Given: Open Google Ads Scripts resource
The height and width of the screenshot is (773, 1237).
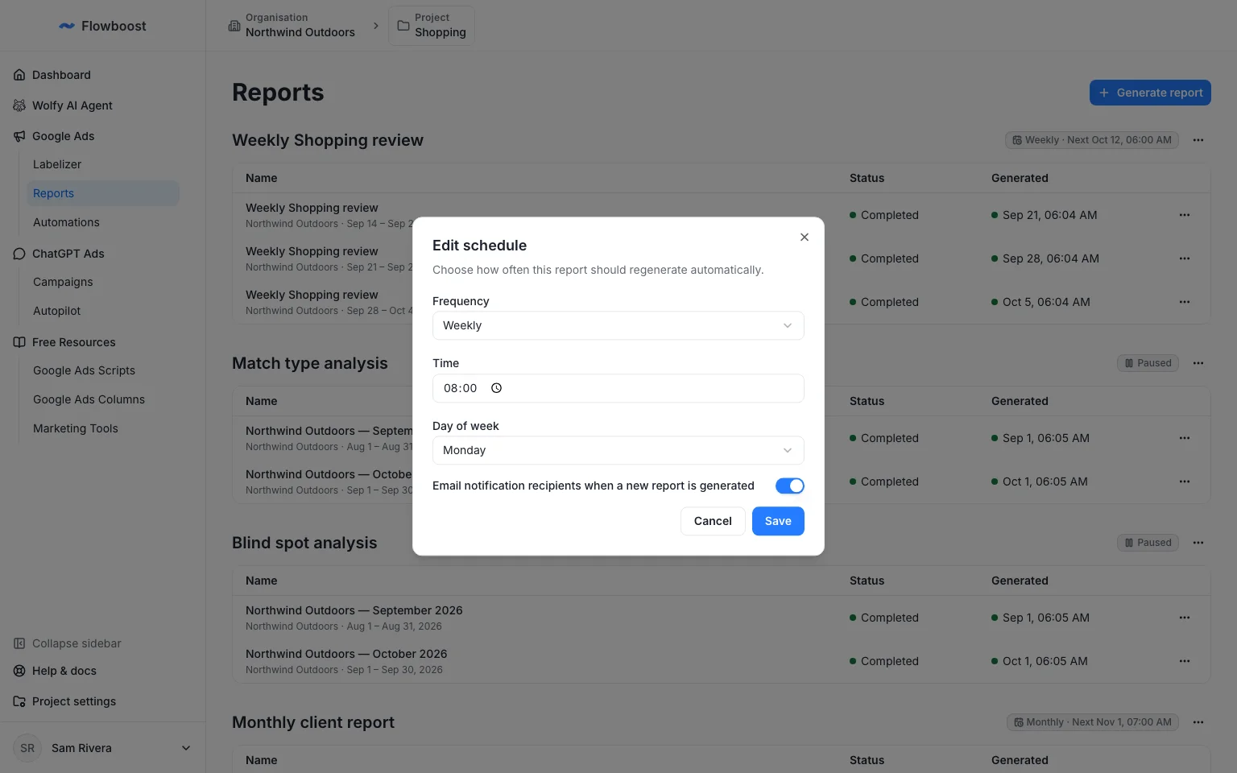Looking at the screenshot, I should pos(84,370).
